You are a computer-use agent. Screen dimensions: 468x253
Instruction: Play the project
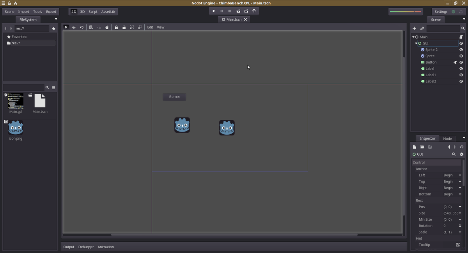click(x=214, y=11)
